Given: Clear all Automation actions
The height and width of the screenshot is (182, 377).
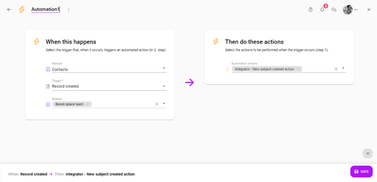Looking at the screenshot, I should [x=336, y=69].
